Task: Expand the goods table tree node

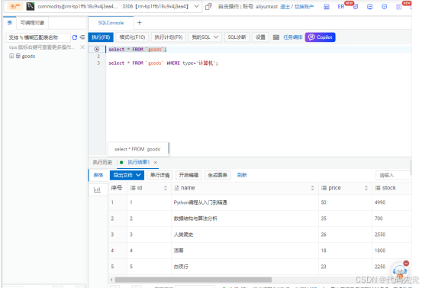Action: [11, 56]
